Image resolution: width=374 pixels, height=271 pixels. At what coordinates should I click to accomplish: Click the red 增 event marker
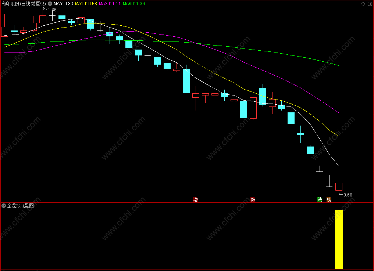point(196,199)
